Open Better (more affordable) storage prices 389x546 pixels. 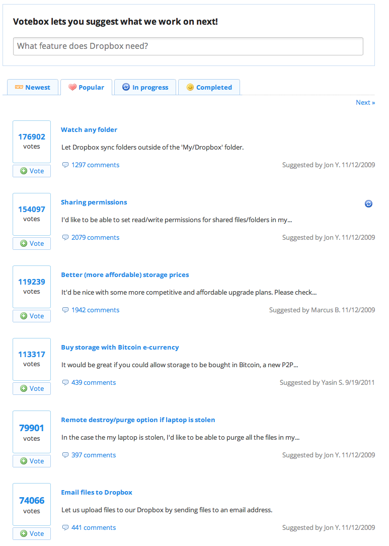(125, 275)
